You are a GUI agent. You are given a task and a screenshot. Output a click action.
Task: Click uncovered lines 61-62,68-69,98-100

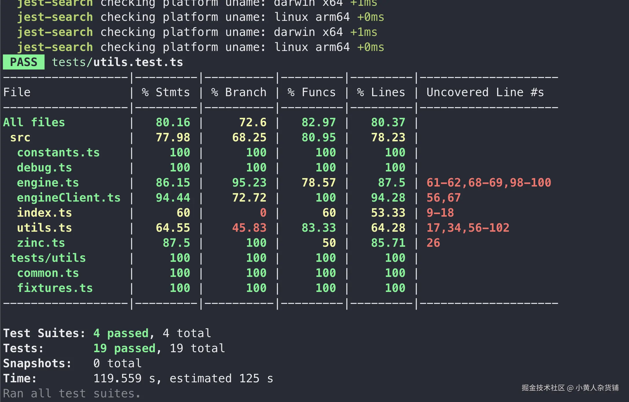pos(488,182)
